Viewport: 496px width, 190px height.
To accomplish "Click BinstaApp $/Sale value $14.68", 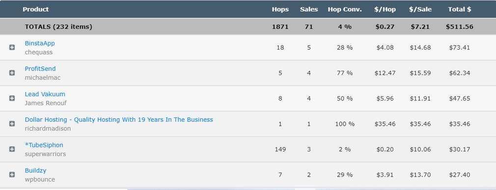I will pos(420,48).
